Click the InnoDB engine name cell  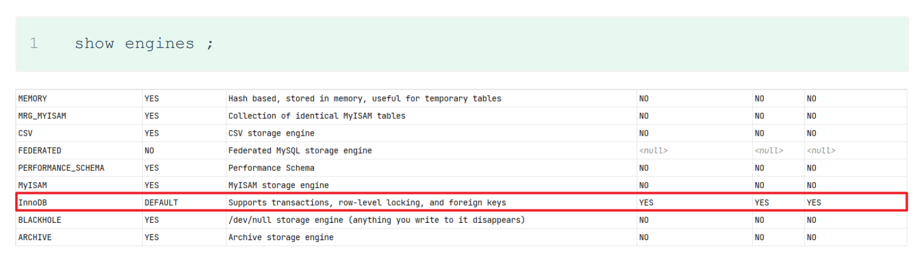(x=32, y=203)
